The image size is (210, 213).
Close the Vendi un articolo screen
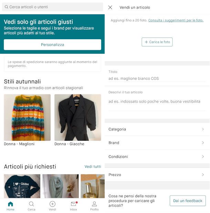pyautogui.click(x=110, y=7)
